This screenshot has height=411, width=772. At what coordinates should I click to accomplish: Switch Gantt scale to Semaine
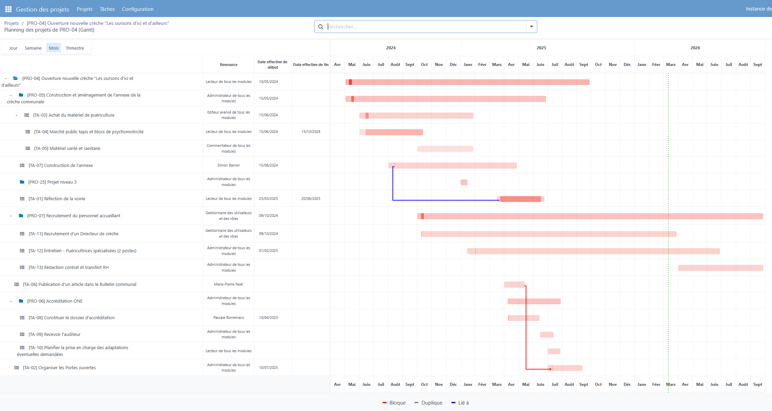[33, 48]
